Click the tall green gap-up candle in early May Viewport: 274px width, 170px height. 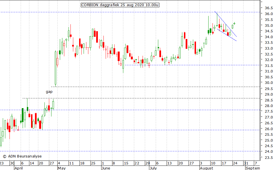pyautogui.click(x=55, y=69)
